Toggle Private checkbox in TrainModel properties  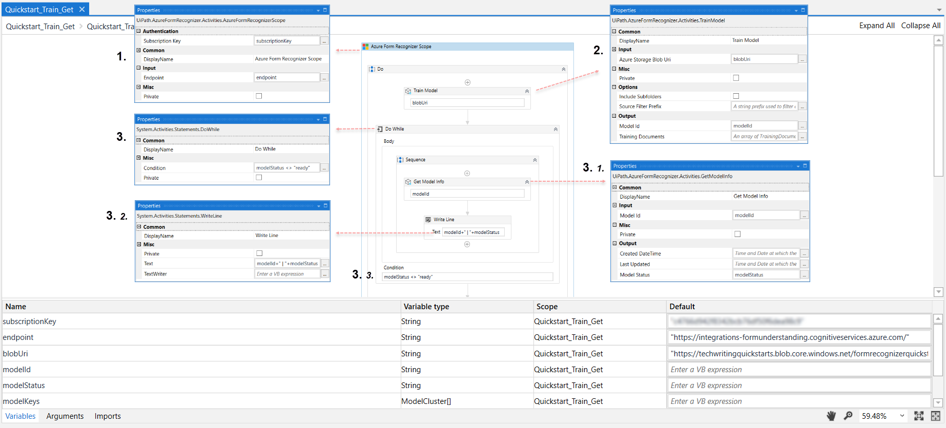click(x=736, y=78)
